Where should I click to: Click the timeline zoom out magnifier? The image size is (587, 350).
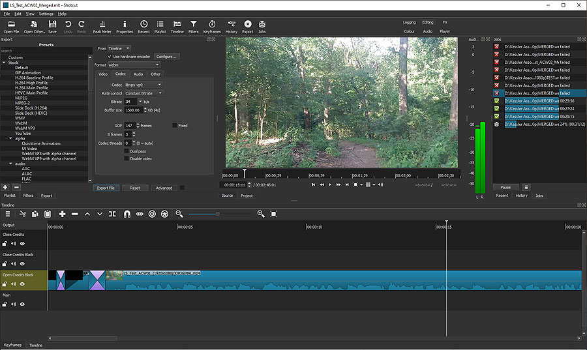(179, 214)
